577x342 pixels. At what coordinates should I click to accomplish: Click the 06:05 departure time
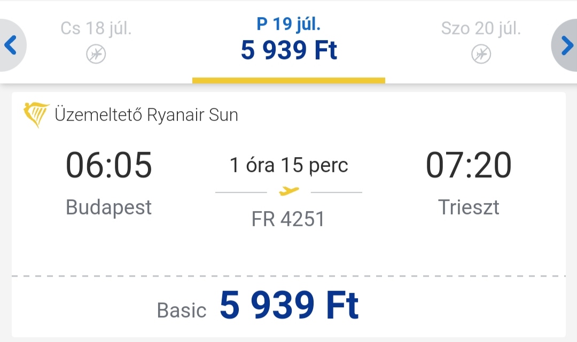pos(109,165)
